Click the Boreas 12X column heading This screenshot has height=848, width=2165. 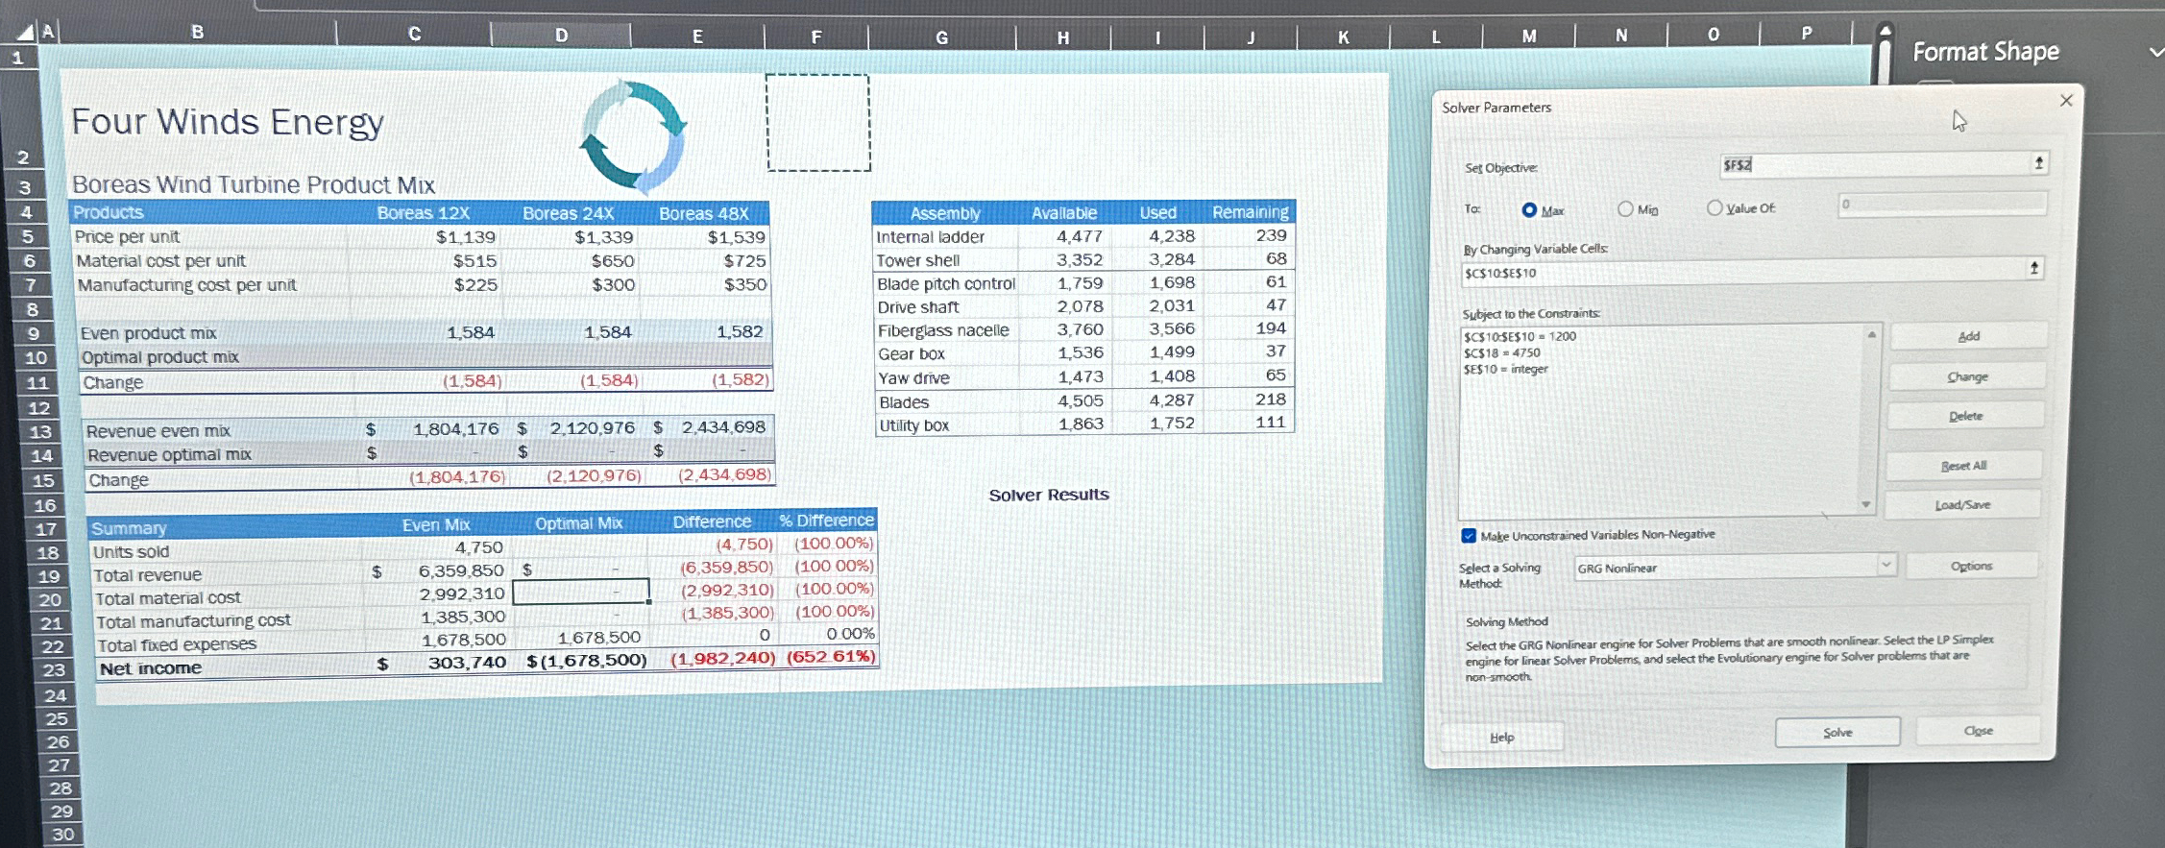424,212
